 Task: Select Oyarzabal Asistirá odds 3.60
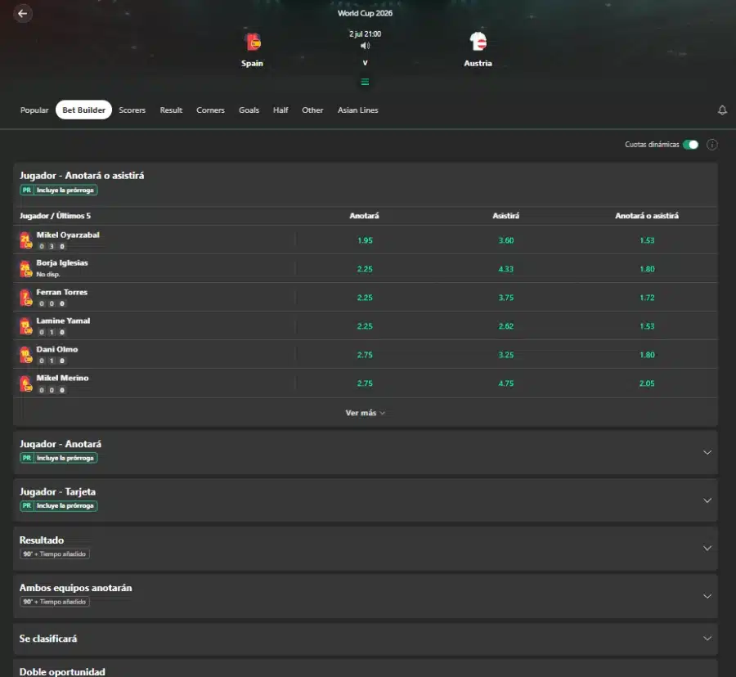point(506,240)
